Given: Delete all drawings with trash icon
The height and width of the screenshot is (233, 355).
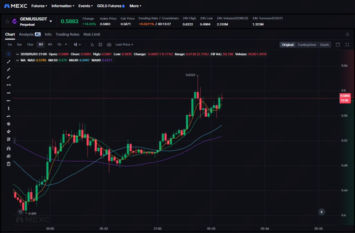Looking at the screenshot, I should point(9,164).
